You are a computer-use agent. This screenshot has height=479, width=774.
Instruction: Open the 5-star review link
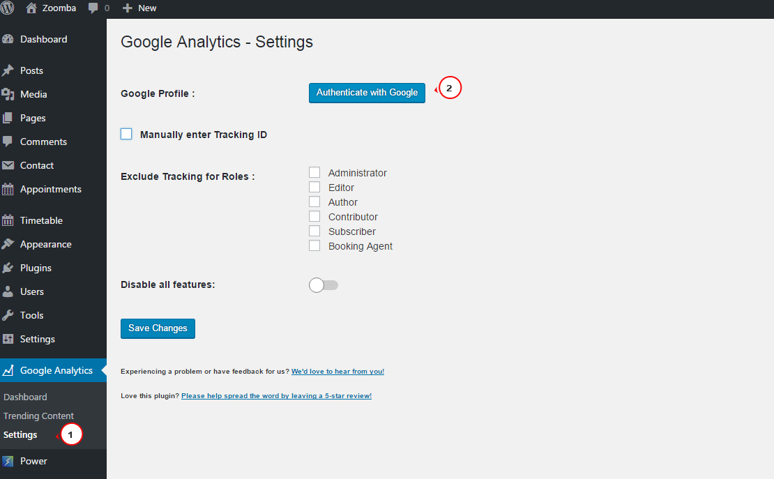276,396
